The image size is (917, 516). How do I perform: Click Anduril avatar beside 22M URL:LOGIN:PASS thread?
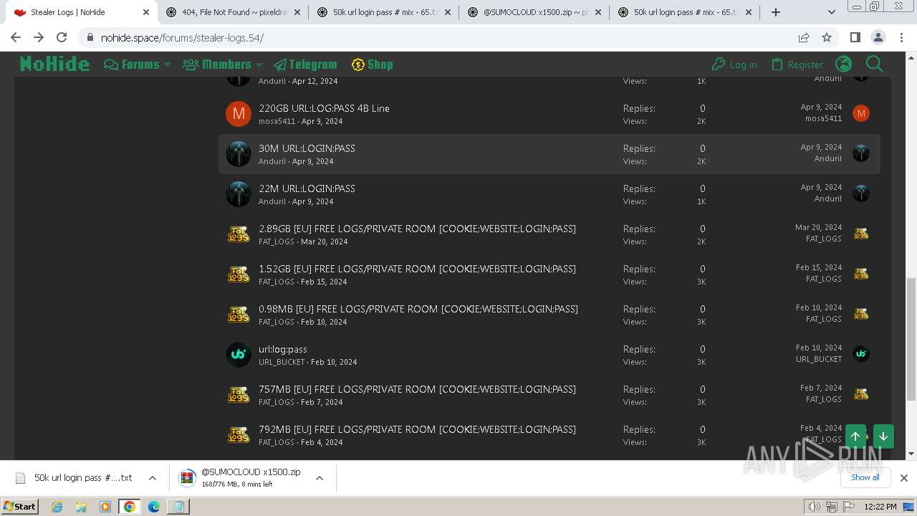click(x=239, y=194)
